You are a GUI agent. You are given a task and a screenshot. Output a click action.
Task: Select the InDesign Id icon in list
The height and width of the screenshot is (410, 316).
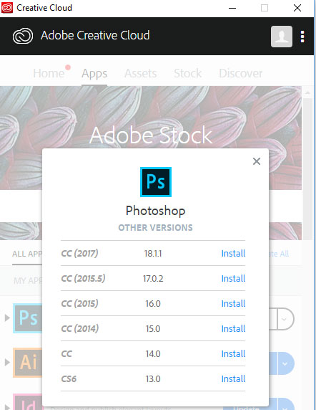click(x=27, y=402)
